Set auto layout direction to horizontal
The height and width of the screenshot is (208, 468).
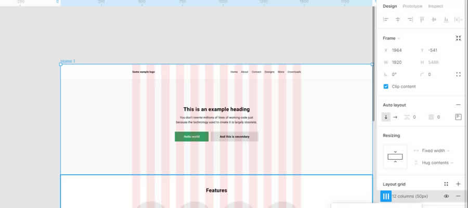pyautogui.click(x=394, y=117)
